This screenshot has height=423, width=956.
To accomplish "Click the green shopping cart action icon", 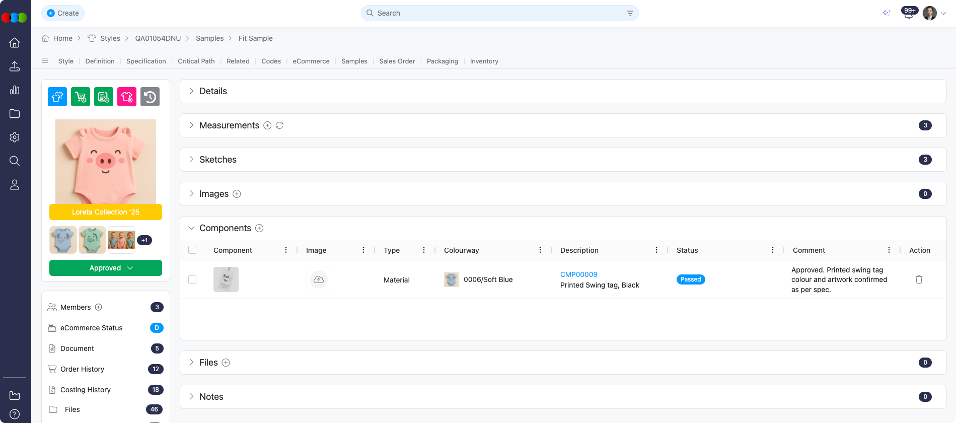I will (x=81, y=97).
